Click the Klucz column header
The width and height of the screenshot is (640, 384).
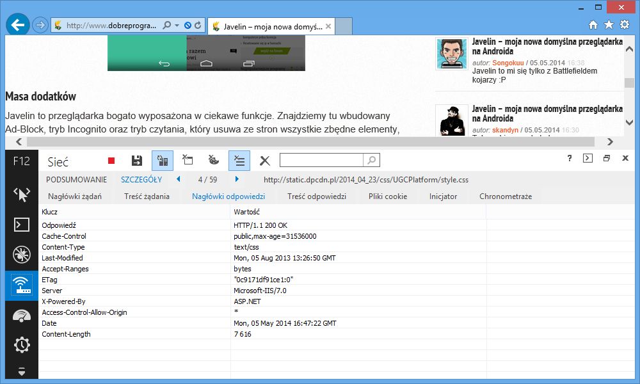tap(134, 212)
